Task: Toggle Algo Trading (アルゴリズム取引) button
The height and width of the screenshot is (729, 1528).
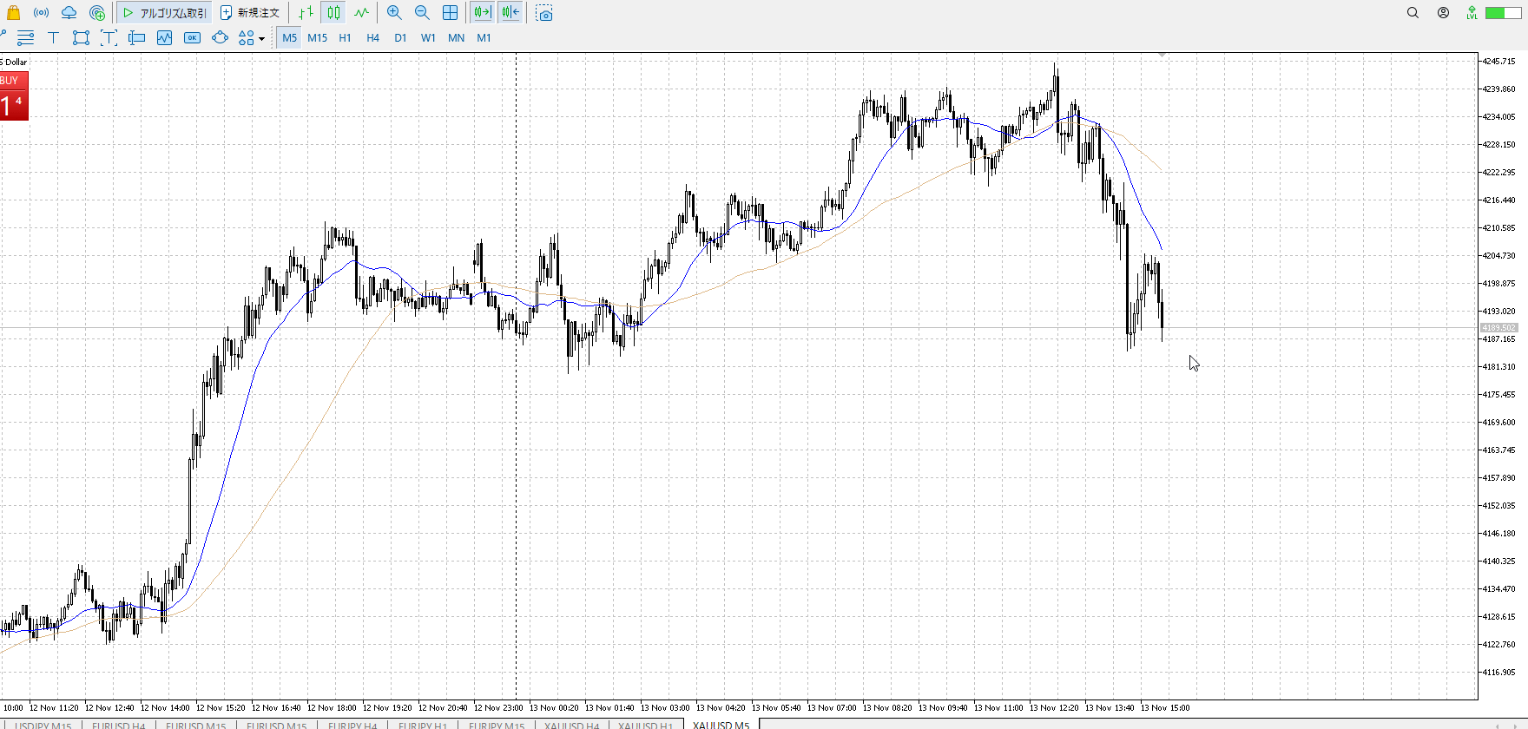Action: tap(165, 13)
